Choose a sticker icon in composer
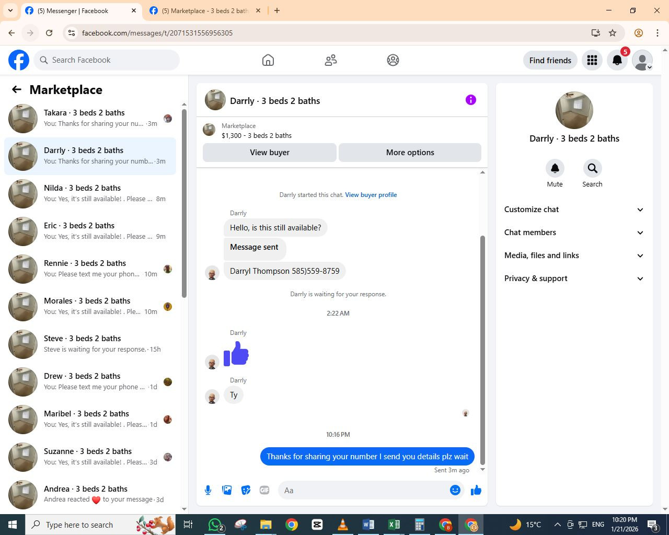The width and height of the screenshot is (669, 535). 246,490
